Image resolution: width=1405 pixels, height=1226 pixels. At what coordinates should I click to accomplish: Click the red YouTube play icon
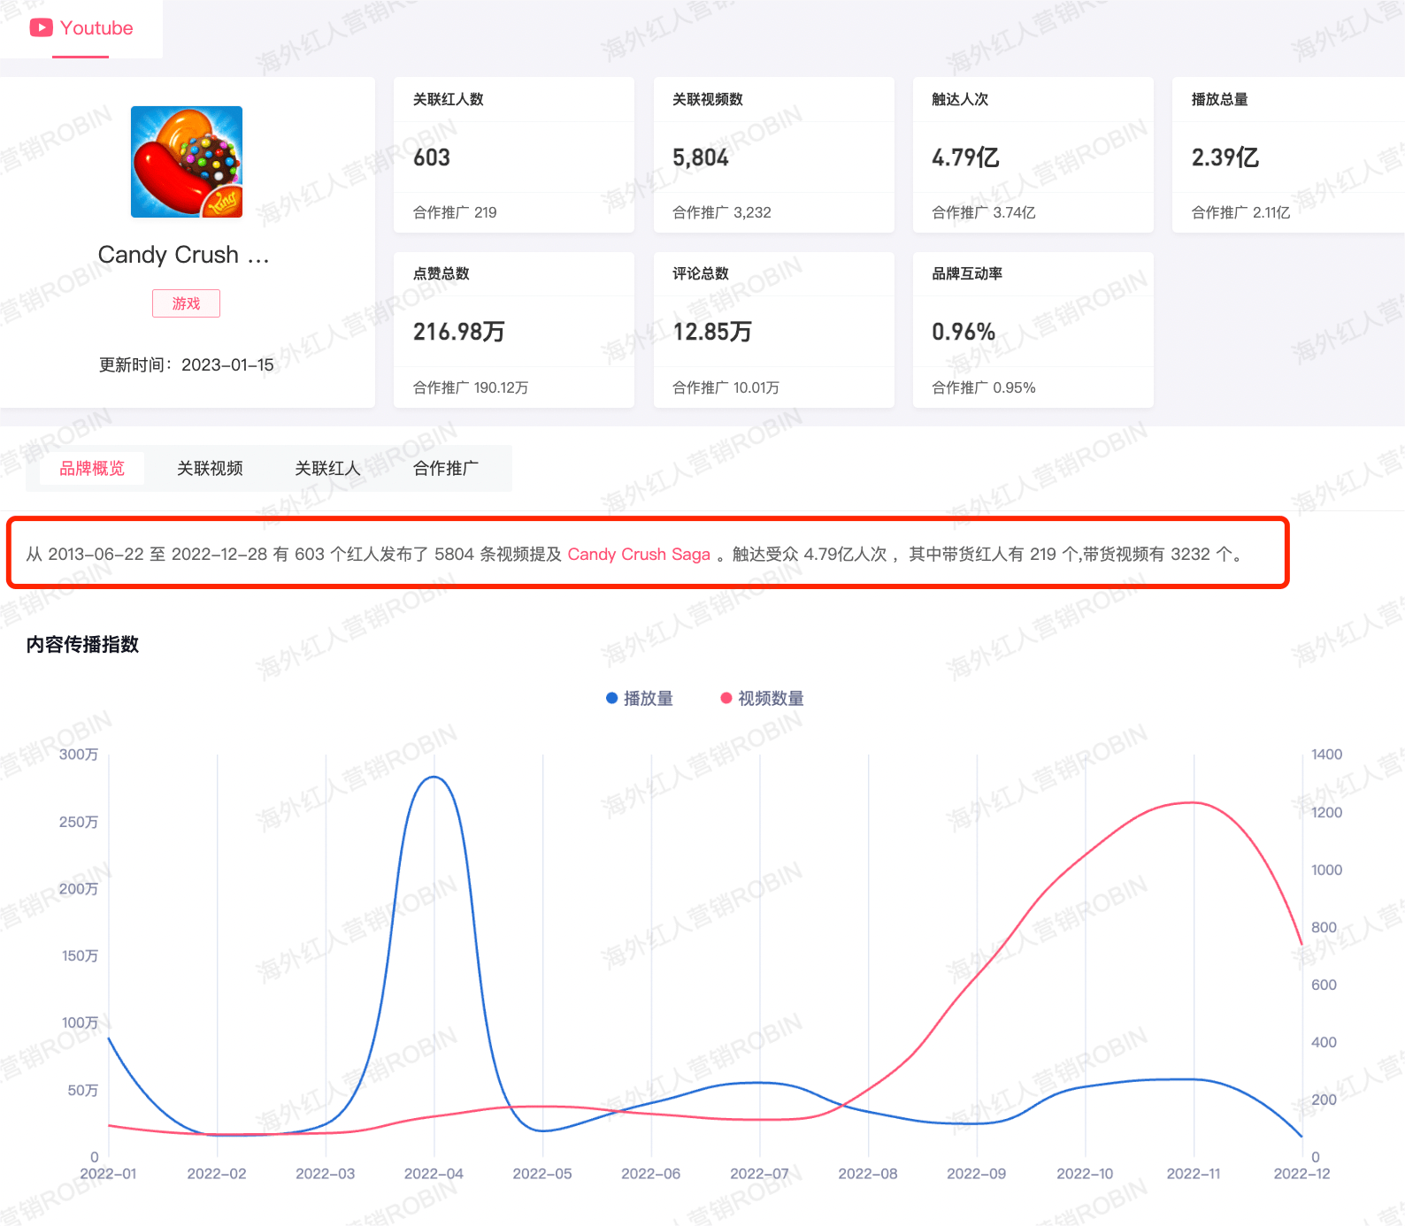tap(41, 28)
